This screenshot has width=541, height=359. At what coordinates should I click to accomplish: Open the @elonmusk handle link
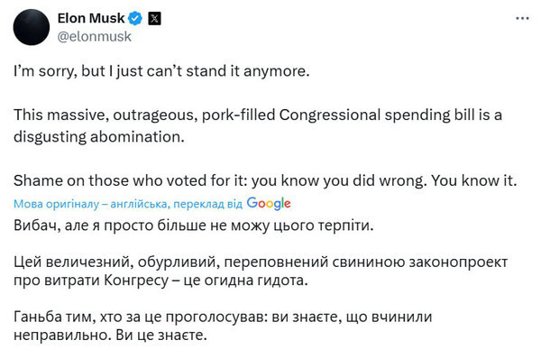pyautogui.click(x=94, y=37)
